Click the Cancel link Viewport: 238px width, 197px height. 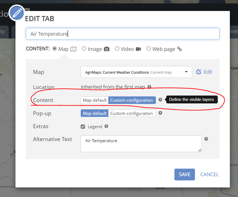click(209, 175)
